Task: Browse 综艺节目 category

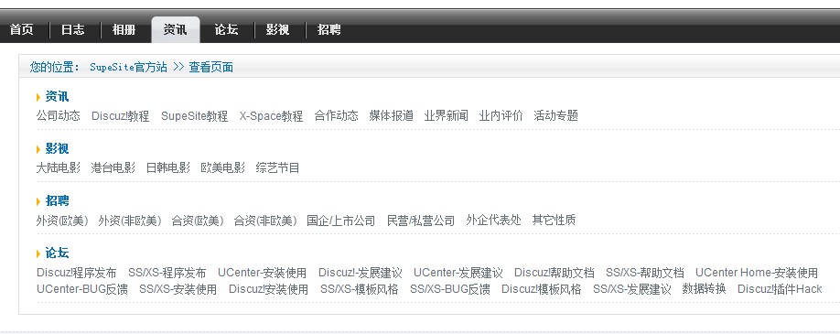Action: coord(278,167)
